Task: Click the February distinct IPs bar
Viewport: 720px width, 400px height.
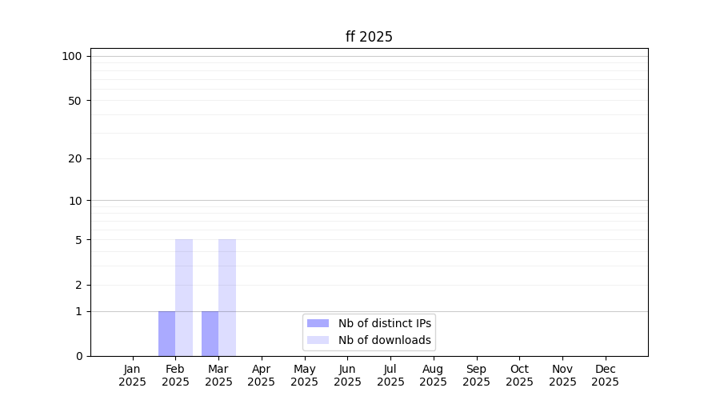Action: (166, 334)
